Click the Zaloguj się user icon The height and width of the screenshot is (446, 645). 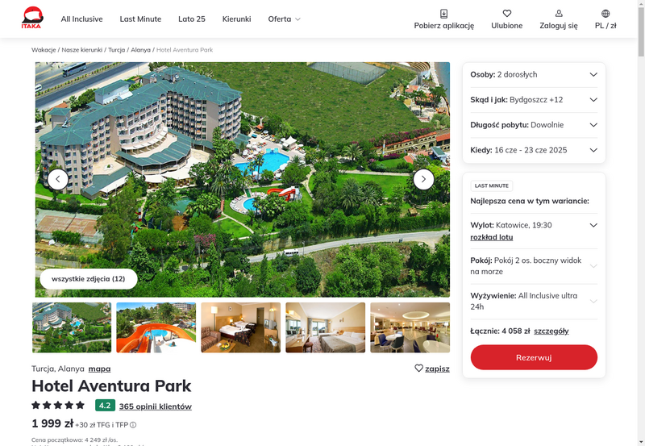click(559, 14)
